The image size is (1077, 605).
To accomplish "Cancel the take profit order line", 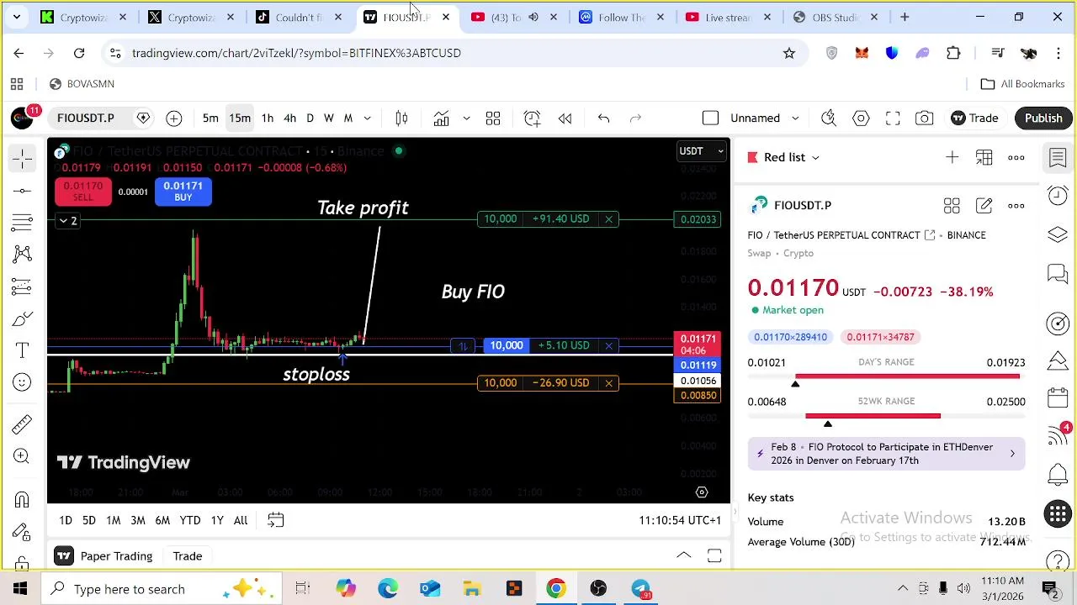I will 608,219.
